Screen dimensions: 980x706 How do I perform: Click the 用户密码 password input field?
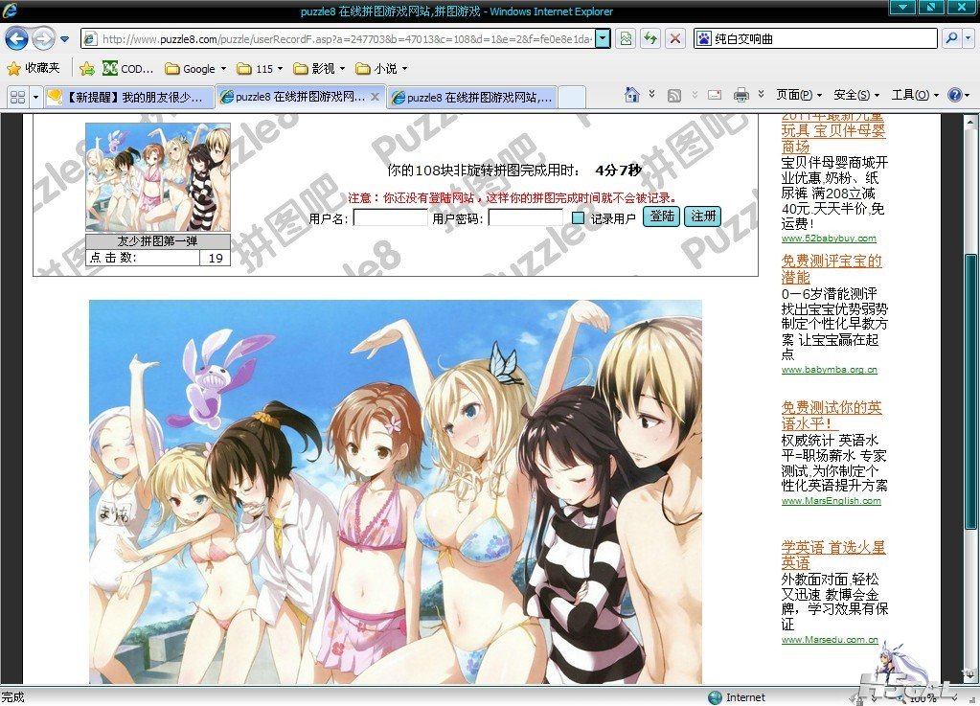[x=526, y=217]
